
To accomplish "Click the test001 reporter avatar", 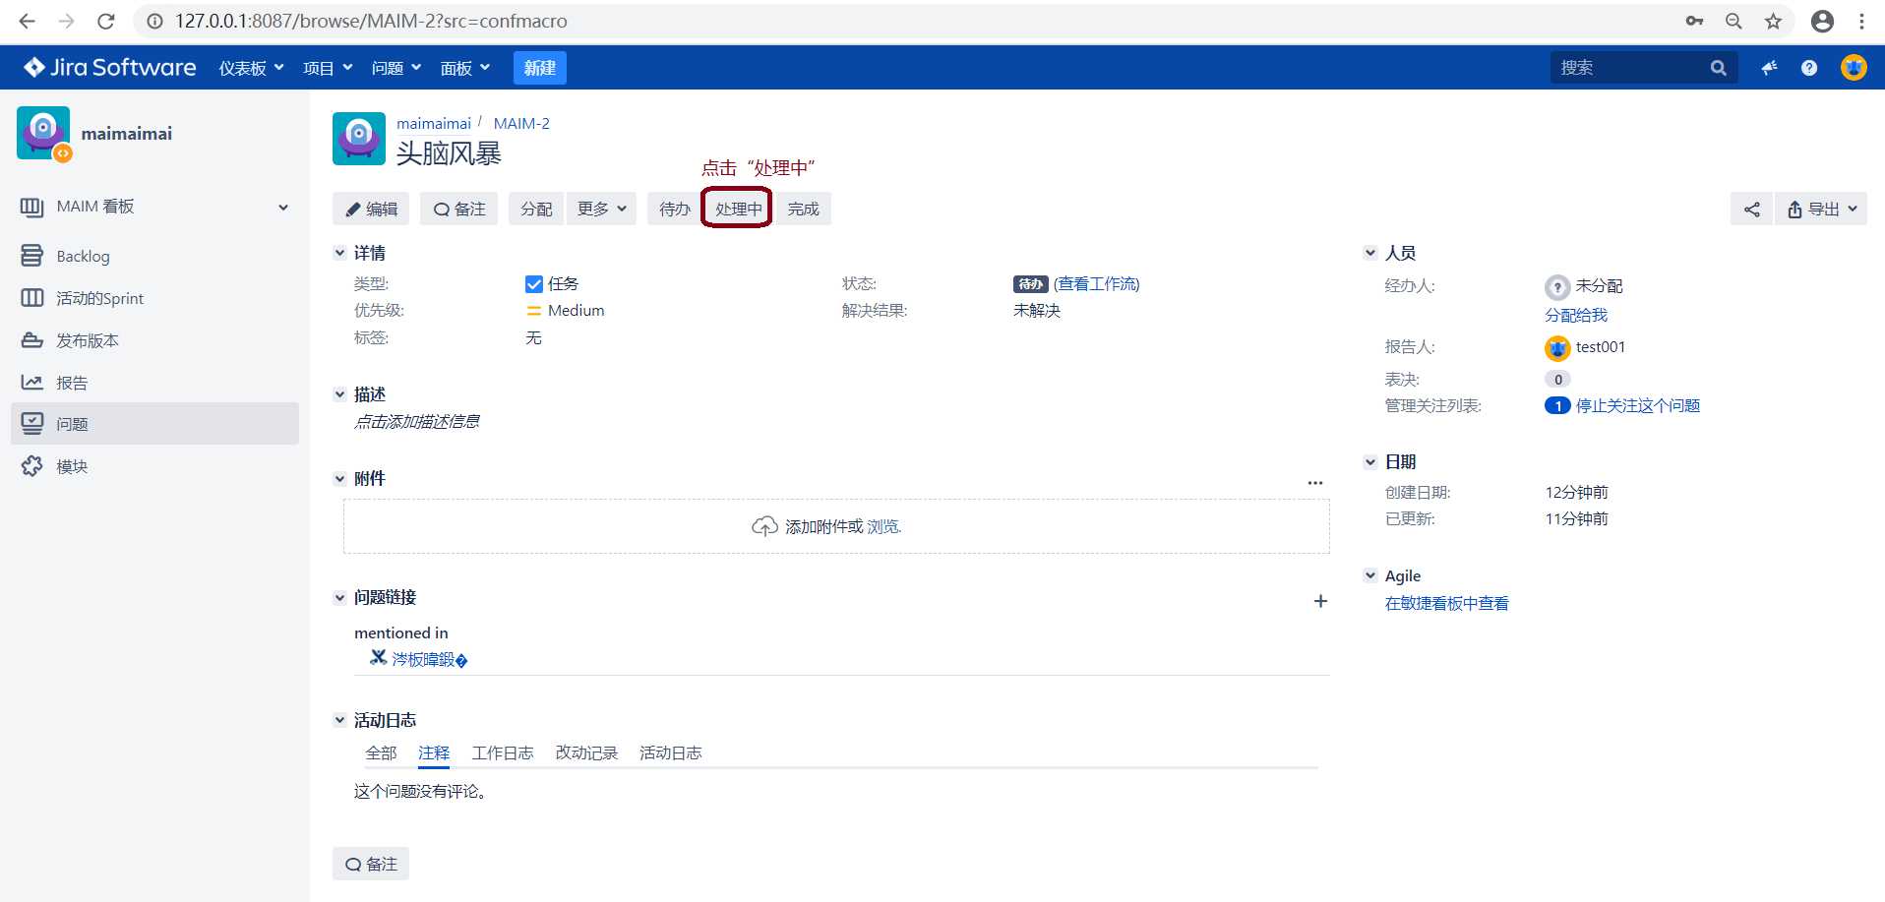I will click(x=1557, y=347).
